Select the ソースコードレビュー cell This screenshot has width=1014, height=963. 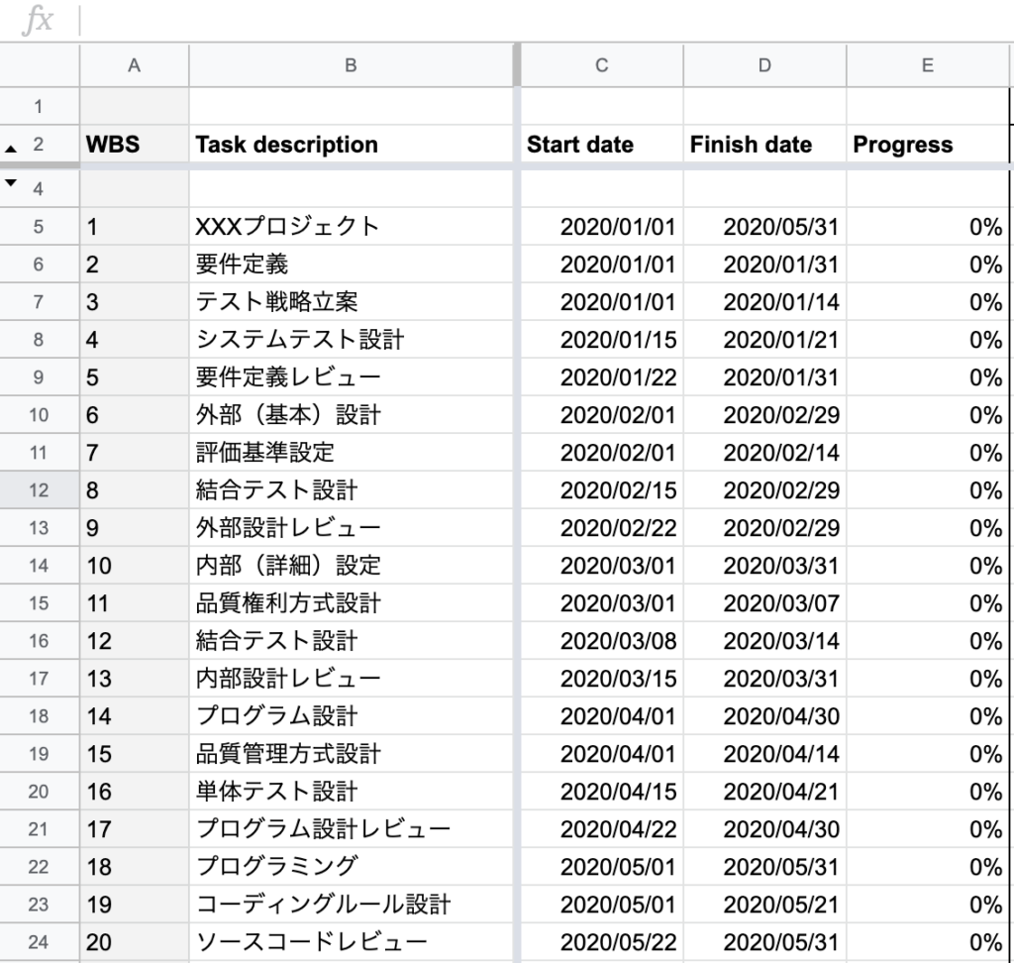click(351, 941)
